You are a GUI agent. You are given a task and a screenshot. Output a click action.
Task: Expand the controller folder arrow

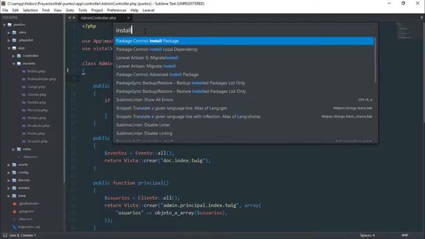click(13, 56)
